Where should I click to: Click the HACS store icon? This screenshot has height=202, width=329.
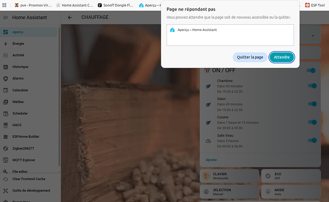6,125
